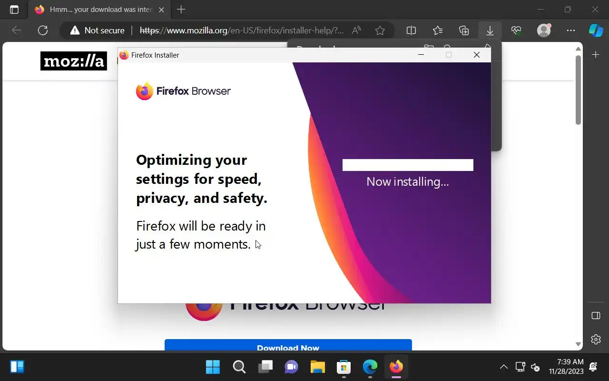
Task: Open Task View on taskbar
Action: pos(265,367)
